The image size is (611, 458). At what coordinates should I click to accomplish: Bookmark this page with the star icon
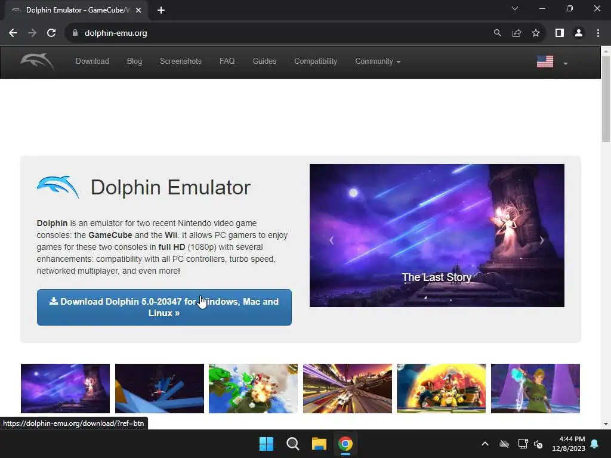(x=536, y=33)
